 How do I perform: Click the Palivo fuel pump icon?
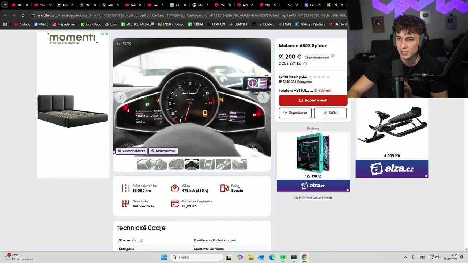[x=224, y=188]
